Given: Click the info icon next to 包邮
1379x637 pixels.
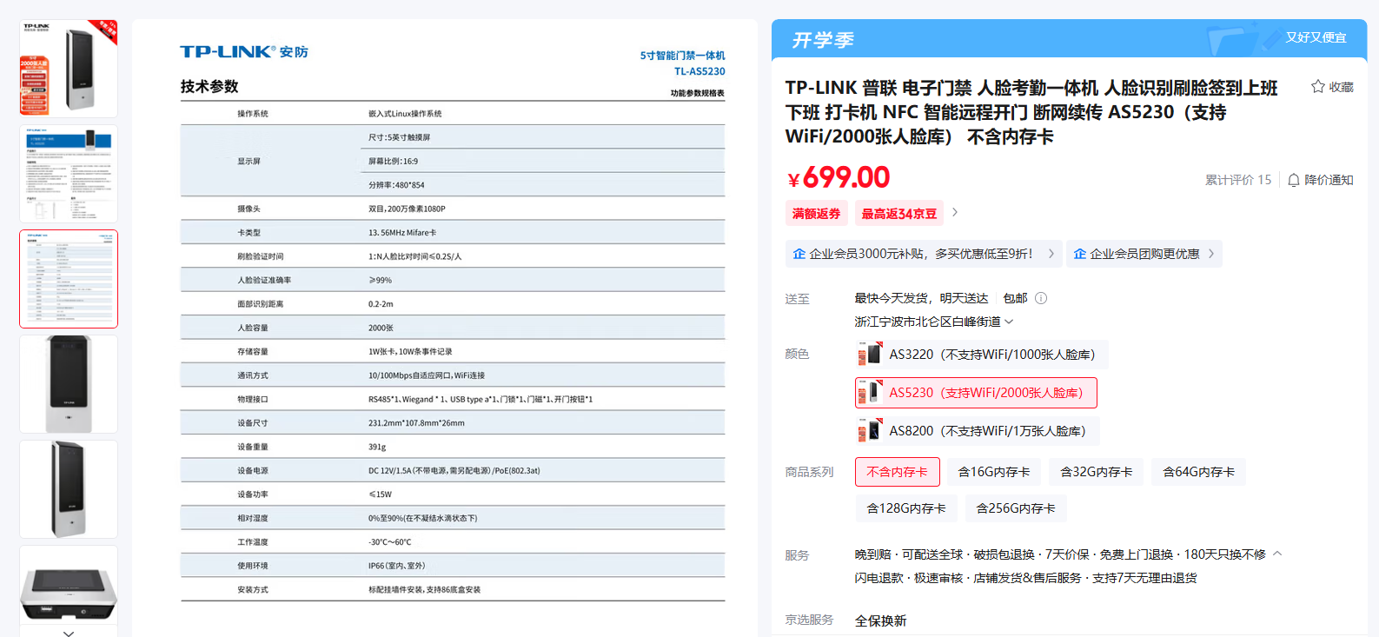Looking at the screenshot, I should (x=1041, y=298).
